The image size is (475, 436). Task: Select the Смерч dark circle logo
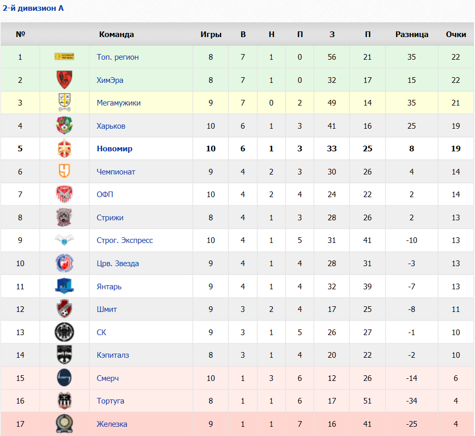[64, 377]
